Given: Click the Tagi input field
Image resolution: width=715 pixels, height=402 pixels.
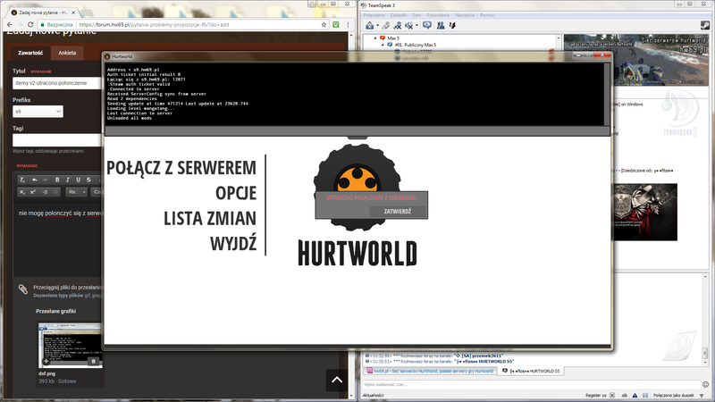Looking at the screenshot, I should [57, 140].
